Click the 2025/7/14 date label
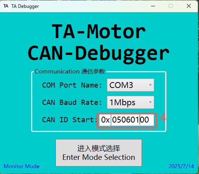 181,166
